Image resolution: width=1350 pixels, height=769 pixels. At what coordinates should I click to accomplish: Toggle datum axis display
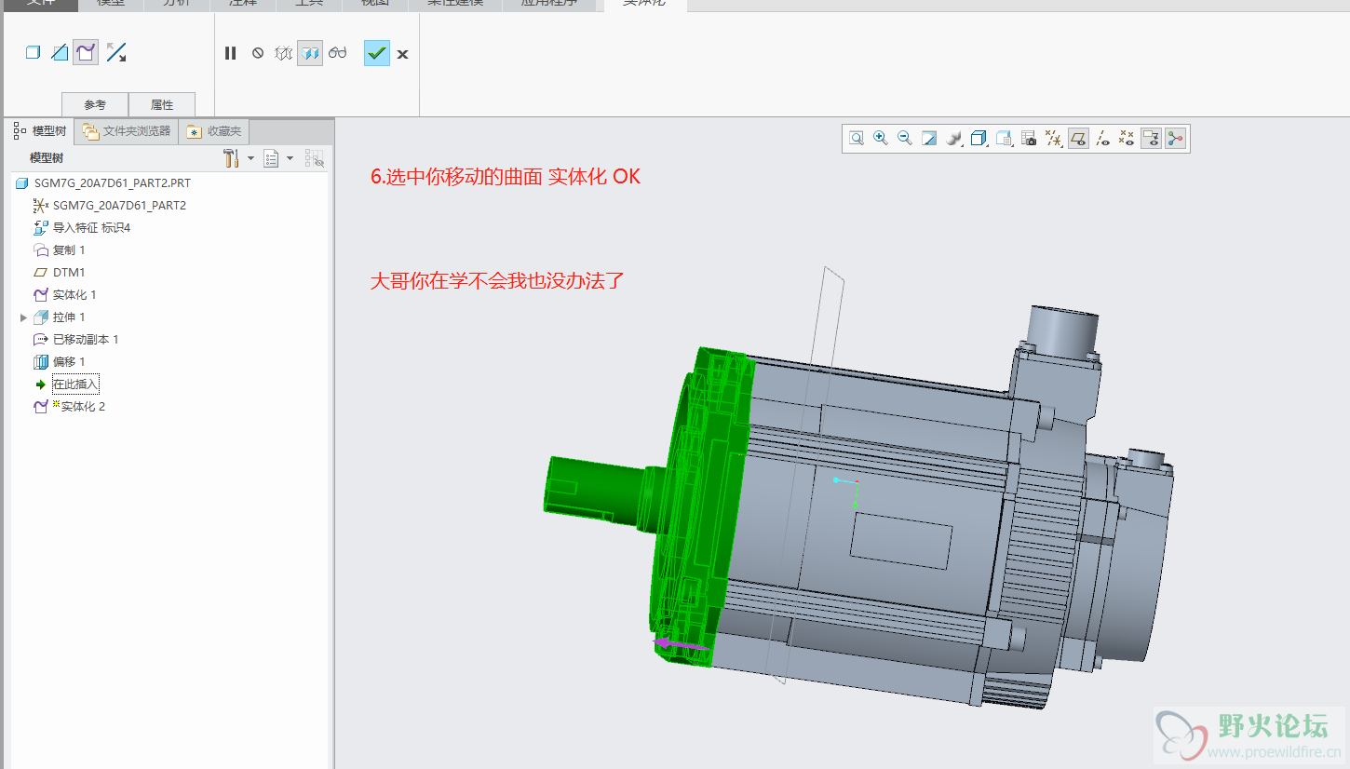point(1102,139)
